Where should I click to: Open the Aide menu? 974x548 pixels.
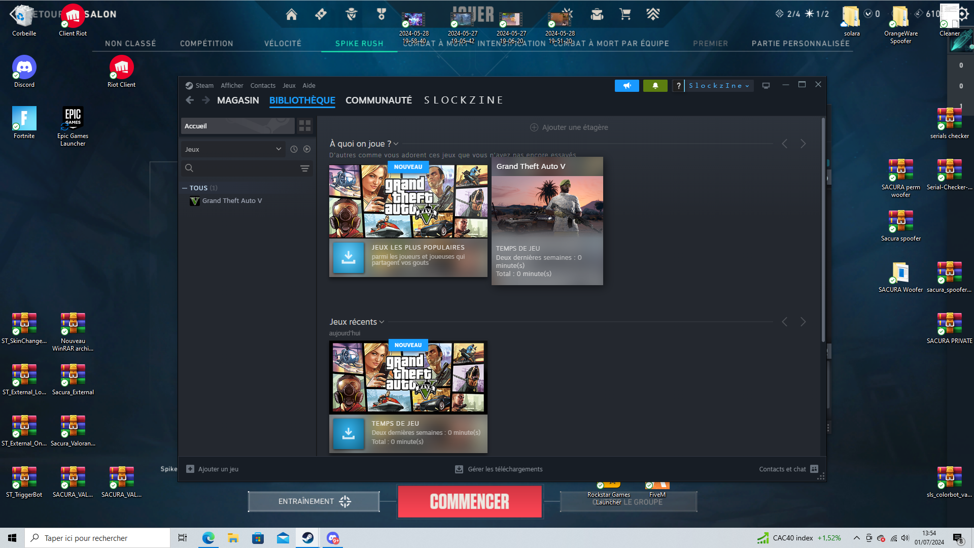[309, 86]
